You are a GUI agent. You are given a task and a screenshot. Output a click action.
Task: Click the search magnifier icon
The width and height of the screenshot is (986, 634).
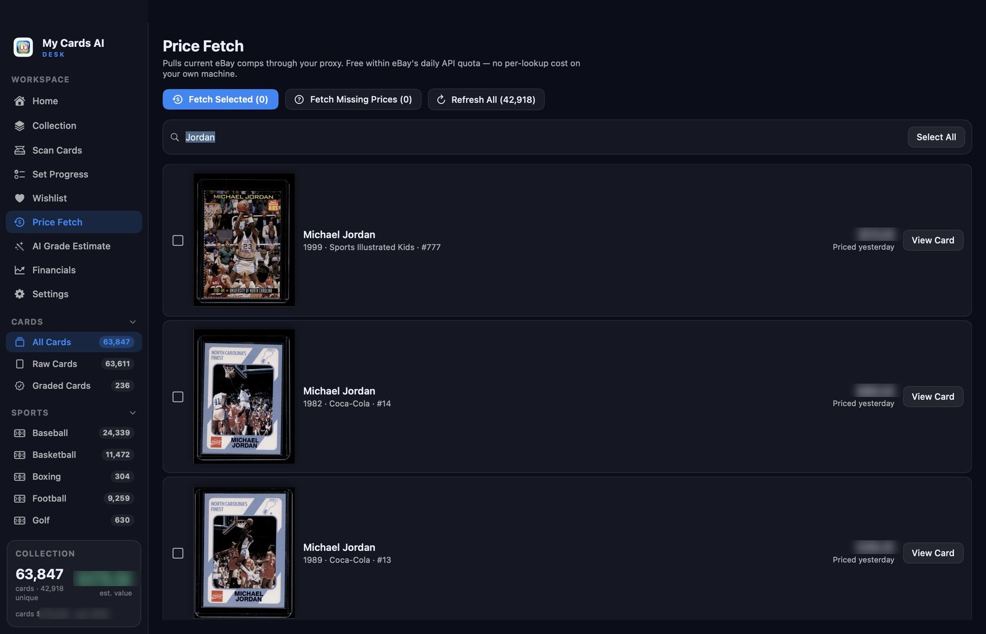pyautogui.click(x=175, y=137)
